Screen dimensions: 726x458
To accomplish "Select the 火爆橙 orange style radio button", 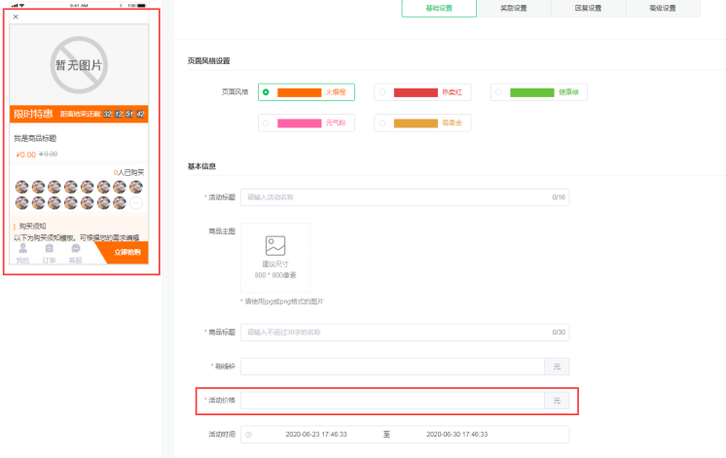I will 266,92.
